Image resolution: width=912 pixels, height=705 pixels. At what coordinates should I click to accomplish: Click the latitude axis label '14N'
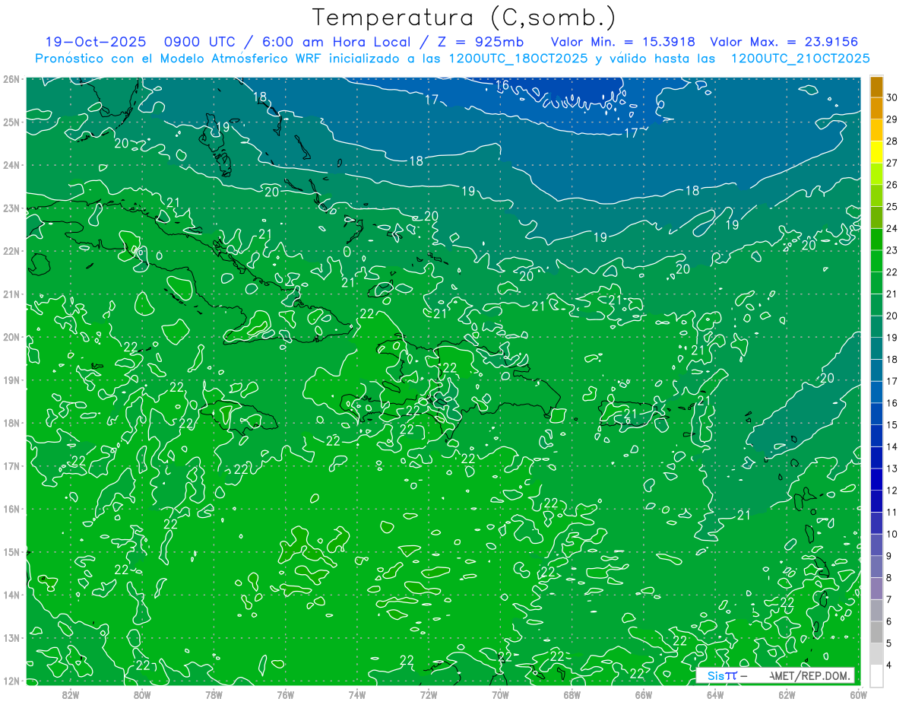[11, 595]
